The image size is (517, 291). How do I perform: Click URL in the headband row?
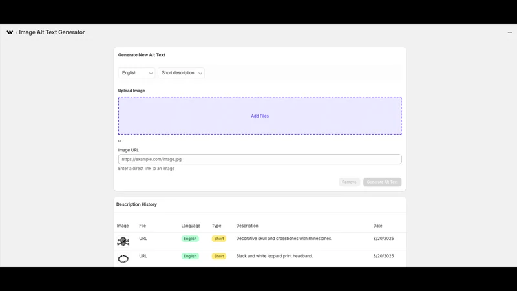point(143,255)
